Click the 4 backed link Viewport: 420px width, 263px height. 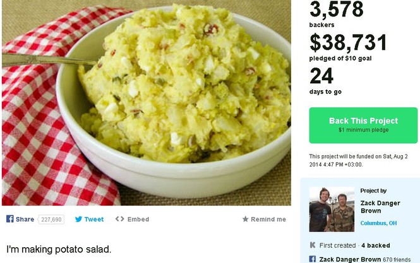(x=376, y=245)
